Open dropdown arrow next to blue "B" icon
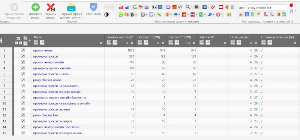This screenshot has width=300, height=140. click(x=208, y=7)
